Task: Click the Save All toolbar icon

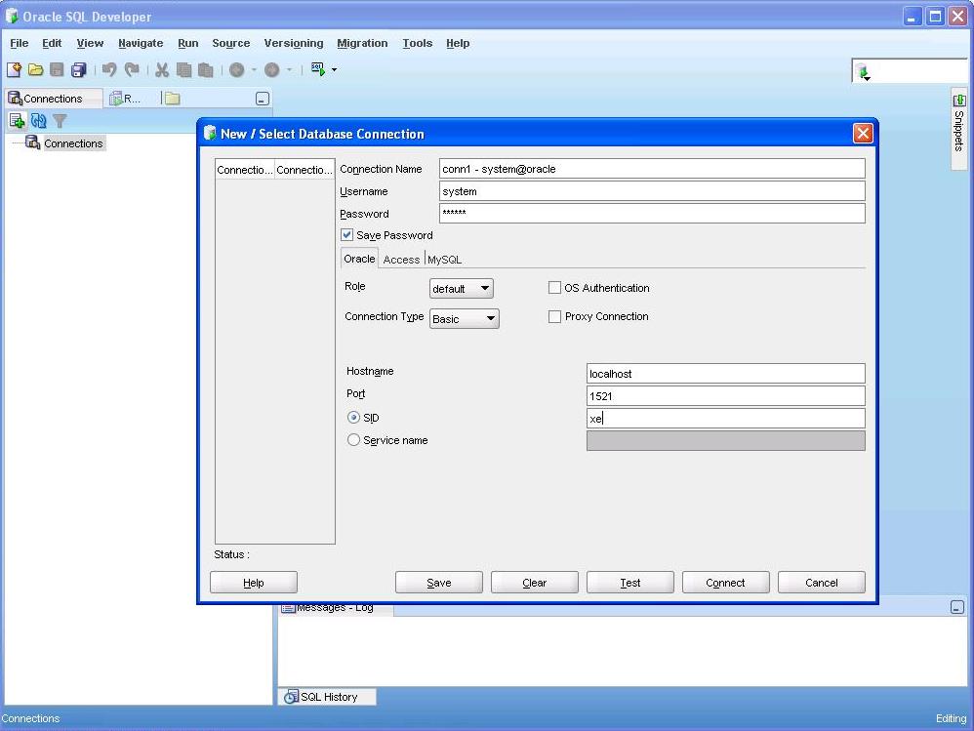Action: click(x=79, y=69)
